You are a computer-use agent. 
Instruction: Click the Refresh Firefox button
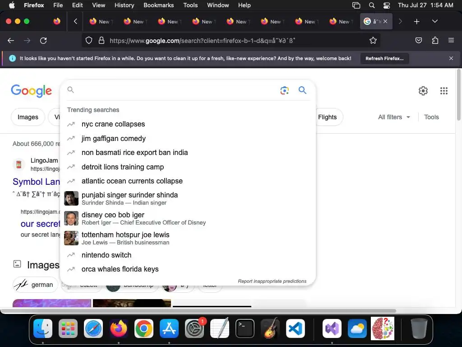point(384,58)
